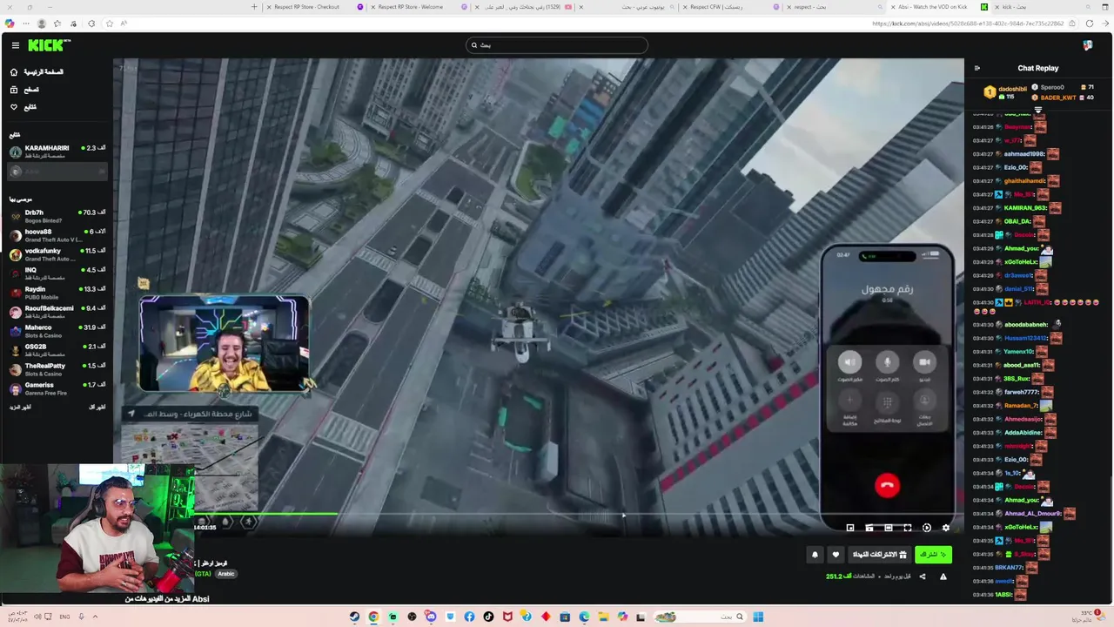Click the green Subscribe button

(933, 555)
